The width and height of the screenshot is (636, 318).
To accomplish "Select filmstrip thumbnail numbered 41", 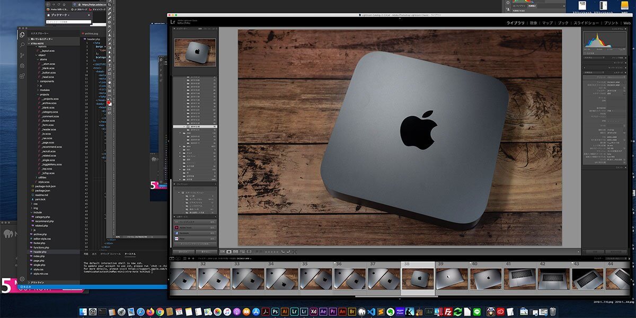I will point(519,279).
